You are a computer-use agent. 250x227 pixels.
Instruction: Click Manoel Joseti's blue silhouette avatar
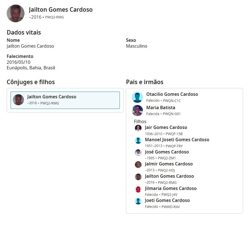tap(138, 140)
